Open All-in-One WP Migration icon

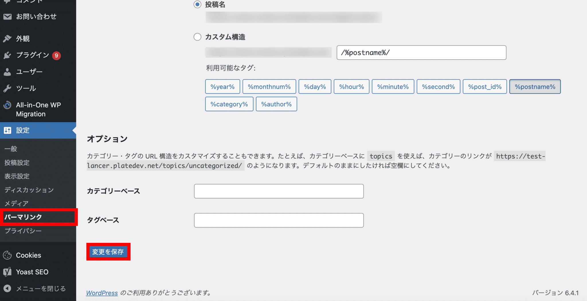tap(7, 105)
